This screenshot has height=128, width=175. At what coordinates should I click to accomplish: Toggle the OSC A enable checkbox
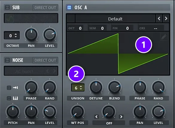point(69,7)
